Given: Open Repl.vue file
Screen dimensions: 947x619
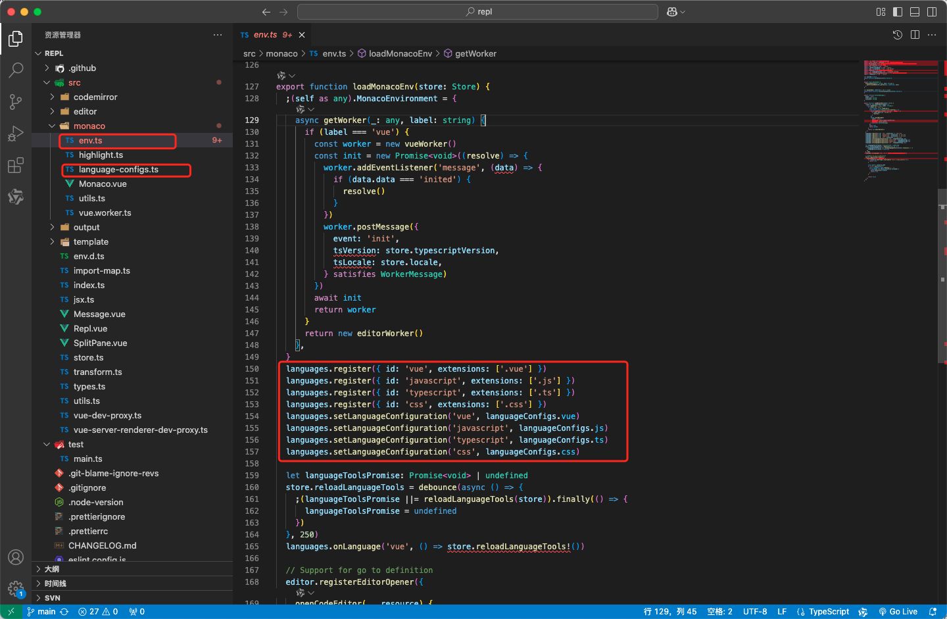Looking at the screenshot, I should click(132, 328).
